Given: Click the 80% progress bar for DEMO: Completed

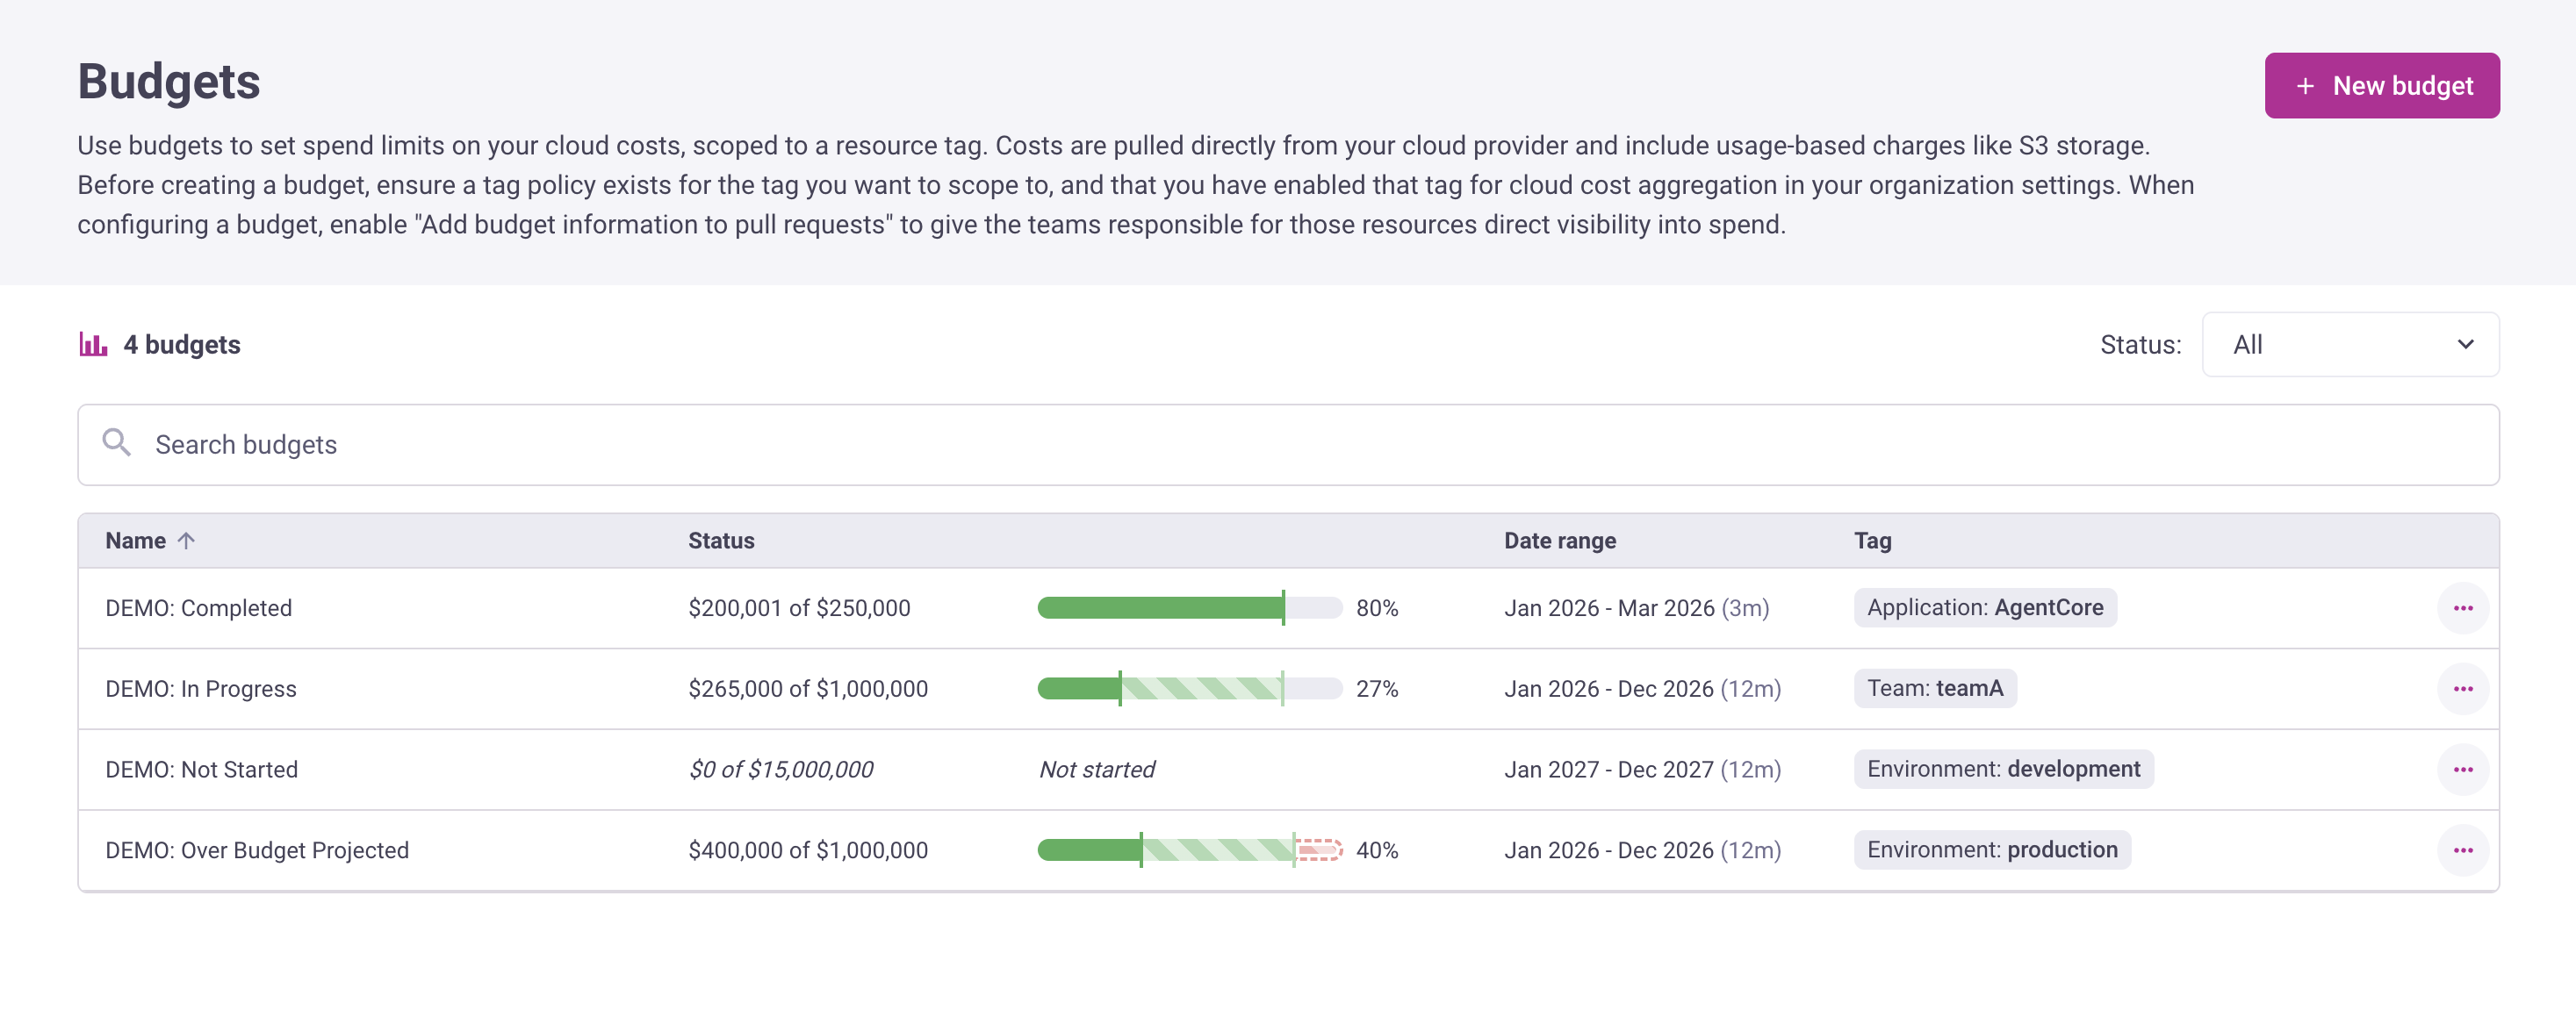Looking at the screenshot, I should [1189, 607].
